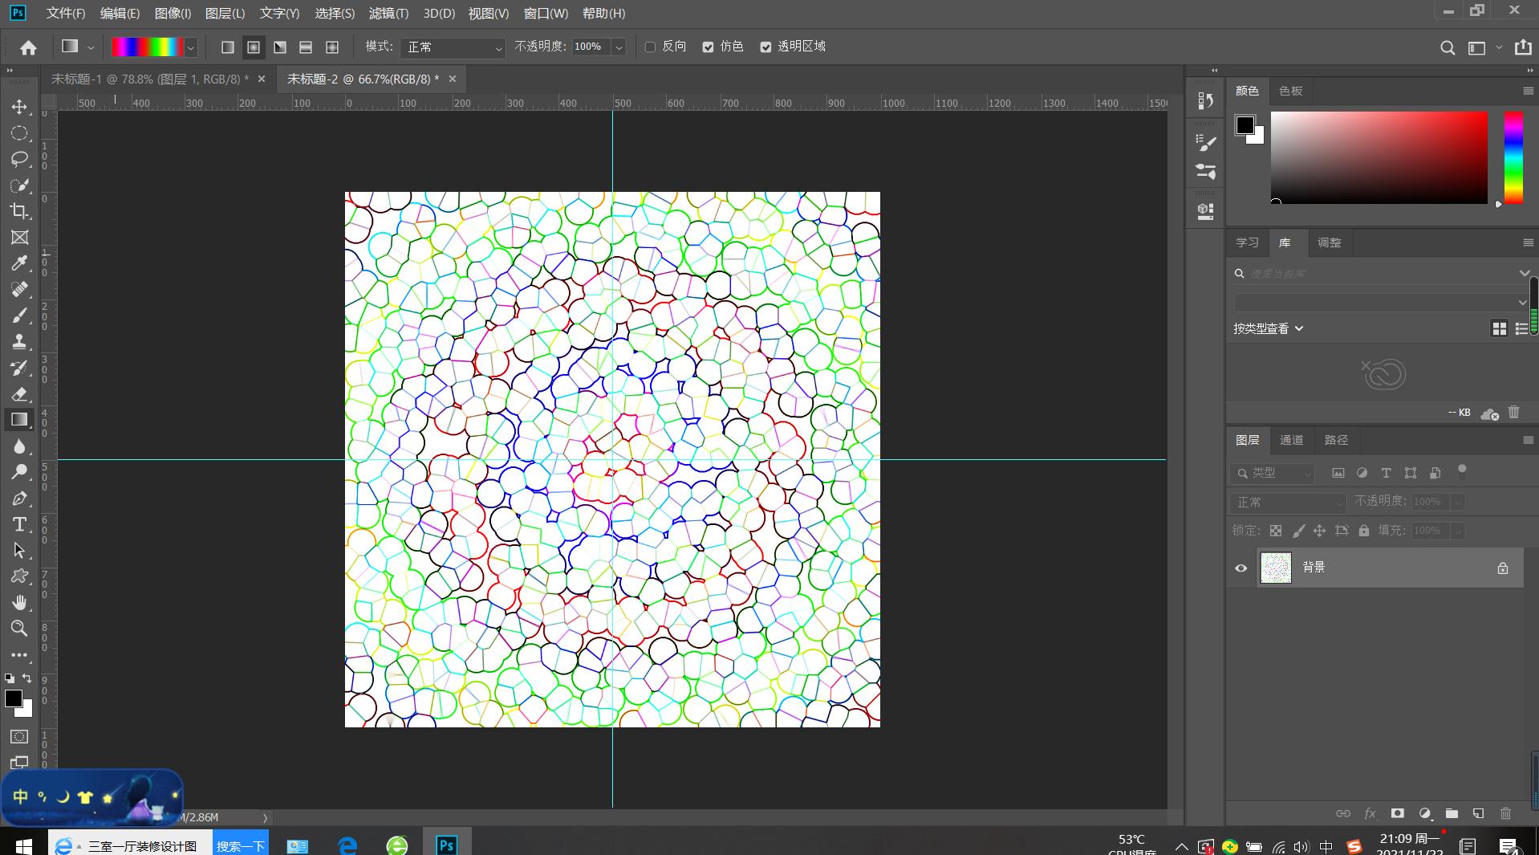Switch to the 通道 channels tab

pos(1291,440)
